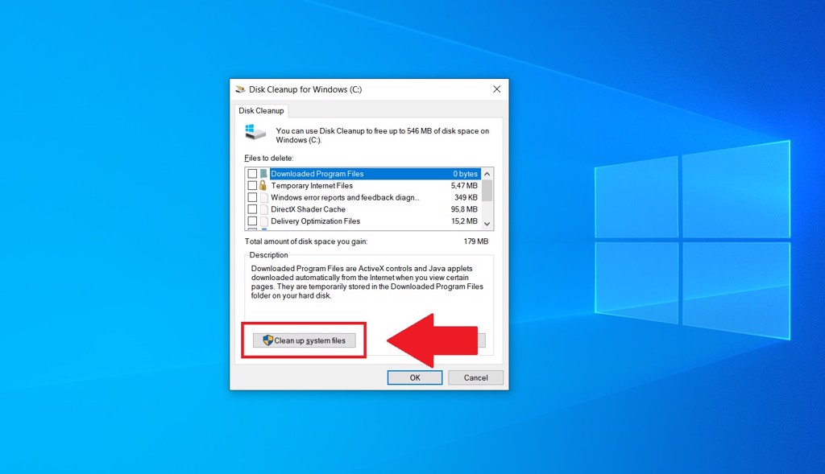Click the lock icon beside Temporary Internet Files
This screenshot has height=474, width=825.
263,186
